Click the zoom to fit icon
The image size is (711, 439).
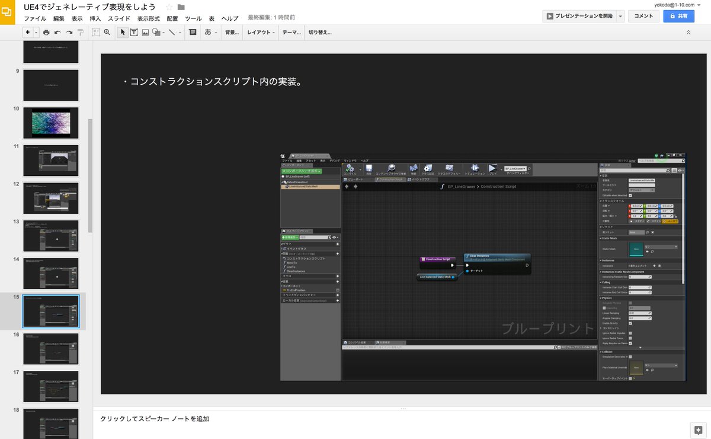coord(96,32)
